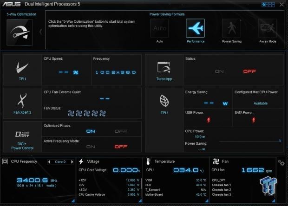Expand the CPU Frequency panel corner

click(73, 201)
